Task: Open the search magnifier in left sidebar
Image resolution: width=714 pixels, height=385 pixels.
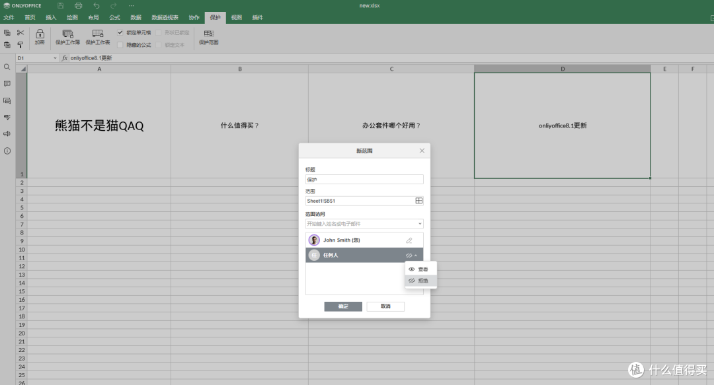Action: pos(7,67)
